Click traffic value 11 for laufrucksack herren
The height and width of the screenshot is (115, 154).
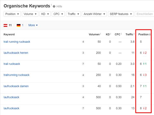133,53
